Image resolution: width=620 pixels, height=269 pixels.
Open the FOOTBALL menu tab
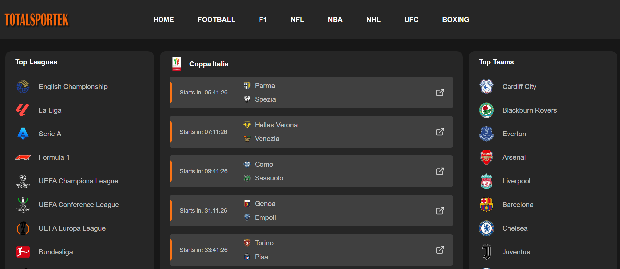pyautogui.click(x=216, y=20)
